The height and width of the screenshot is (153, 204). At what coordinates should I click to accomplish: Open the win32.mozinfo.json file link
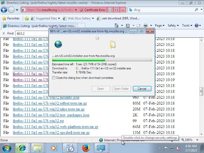coord(46,97)
